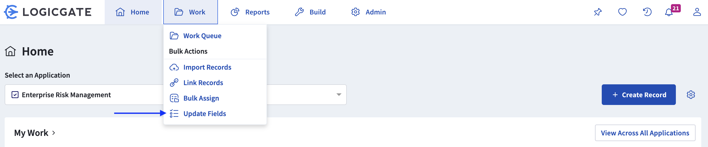Open user profile icon
The height and width of the screenshot is (147, 708).
697,12
